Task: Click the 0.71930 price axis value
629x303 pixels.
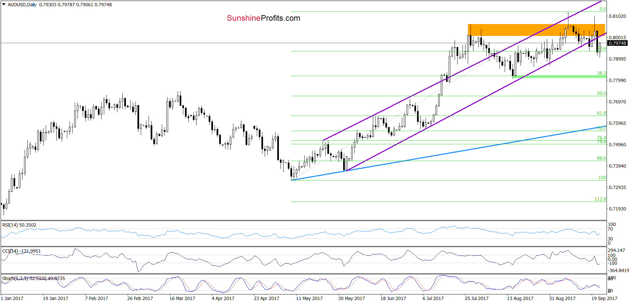Action: coord(617,209)
